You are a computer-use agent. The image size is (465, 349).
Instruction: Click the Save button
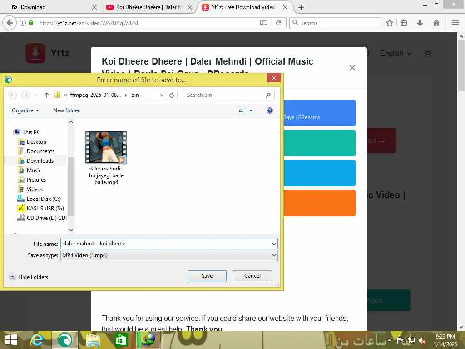pyautogui.click(x=207, y=276)
